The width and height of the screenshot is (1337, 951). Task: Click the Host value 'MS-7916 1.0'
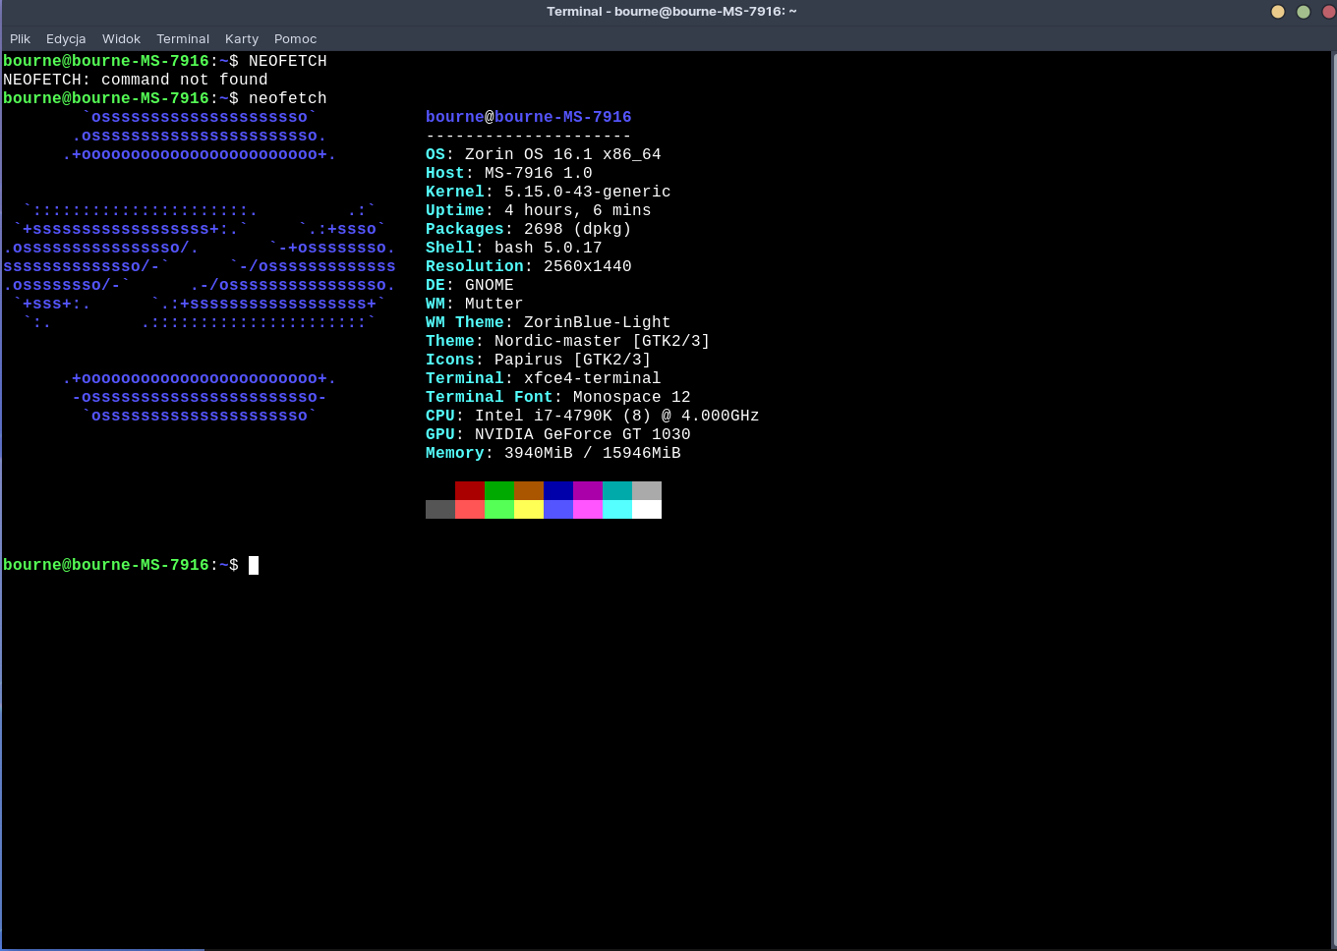click(x=539, y=173)
